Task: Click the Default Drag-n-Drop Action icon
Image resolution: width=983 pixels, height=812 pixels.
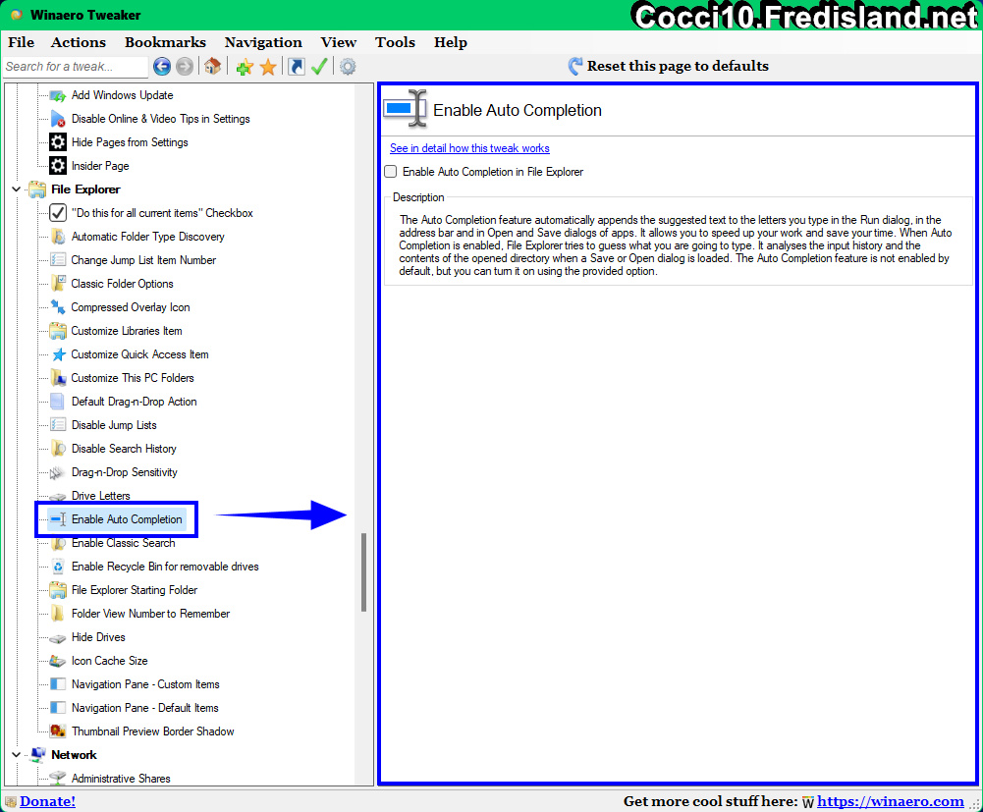Action: tap(58, 402)
